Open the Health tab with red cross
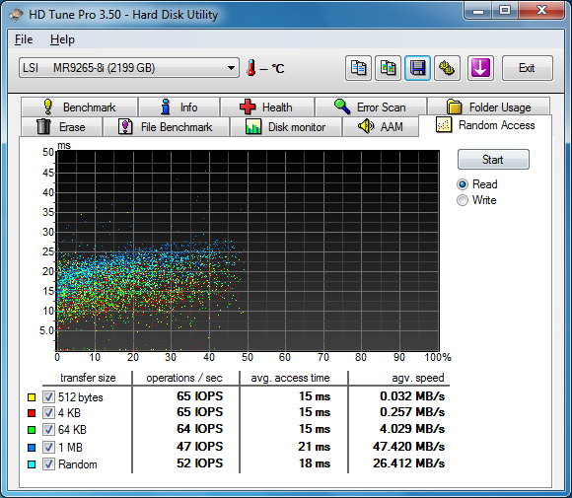The image size is (572, 498). click(x=267, y=107)
